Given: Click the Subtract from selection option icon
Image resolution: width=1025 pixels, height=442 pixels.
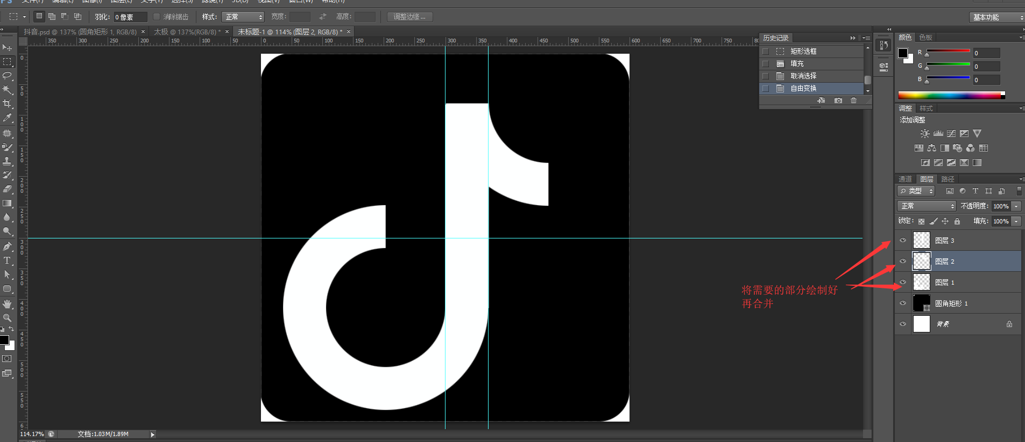Looking at the screenshot, I should [65, 17].
